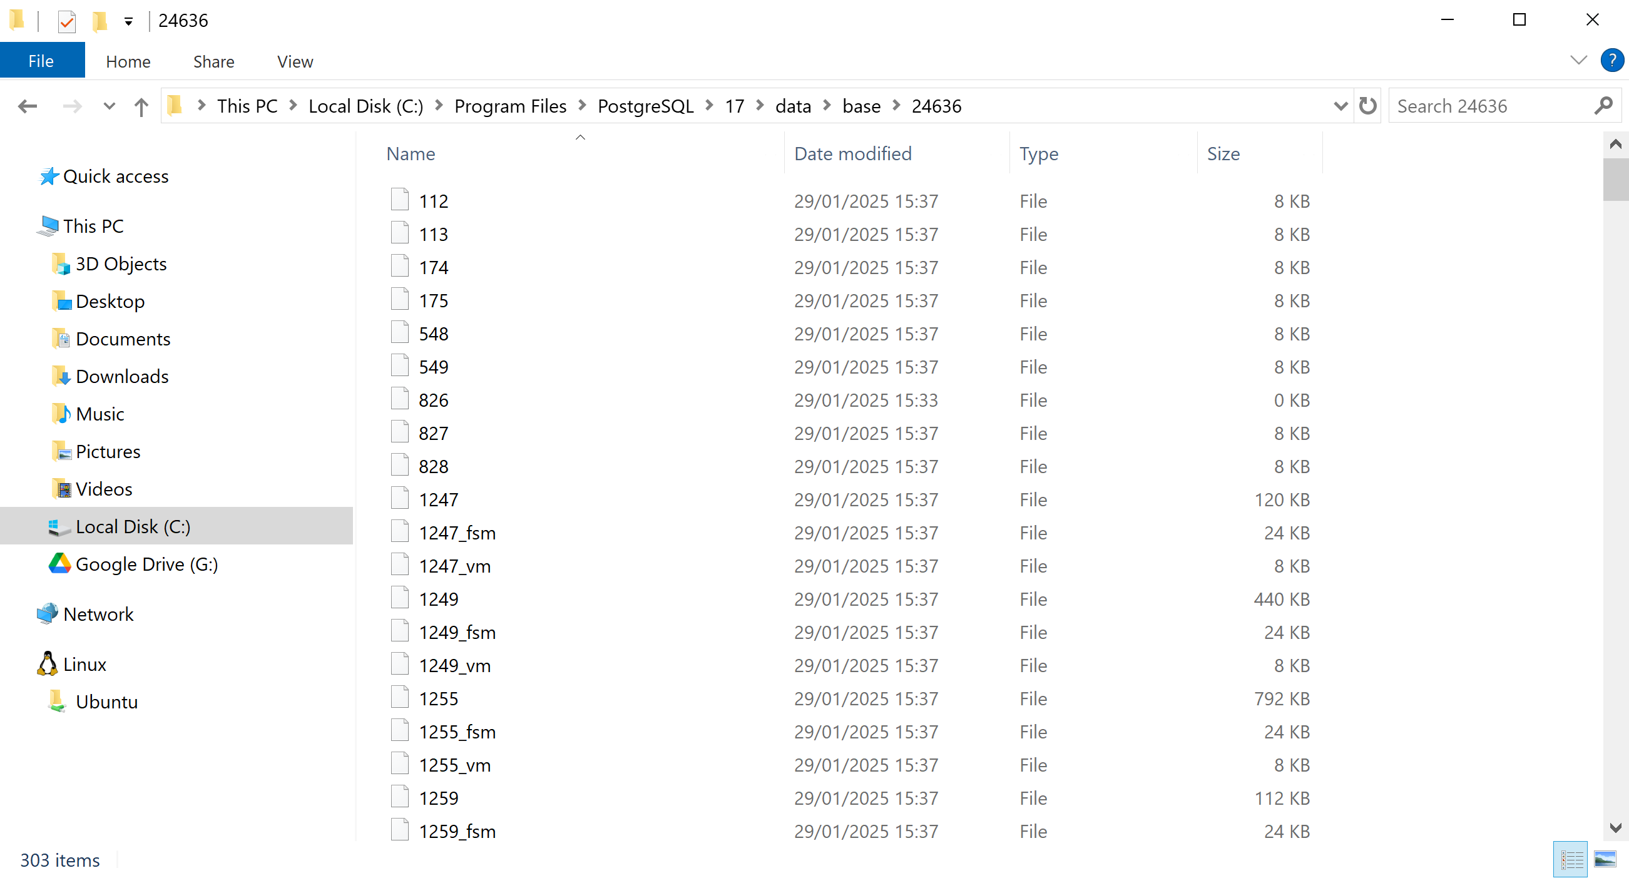The width and height of the screenshot is (1629, 878).
Task: Expand the ribbon with the chevron
Action: pos(1578,61)
